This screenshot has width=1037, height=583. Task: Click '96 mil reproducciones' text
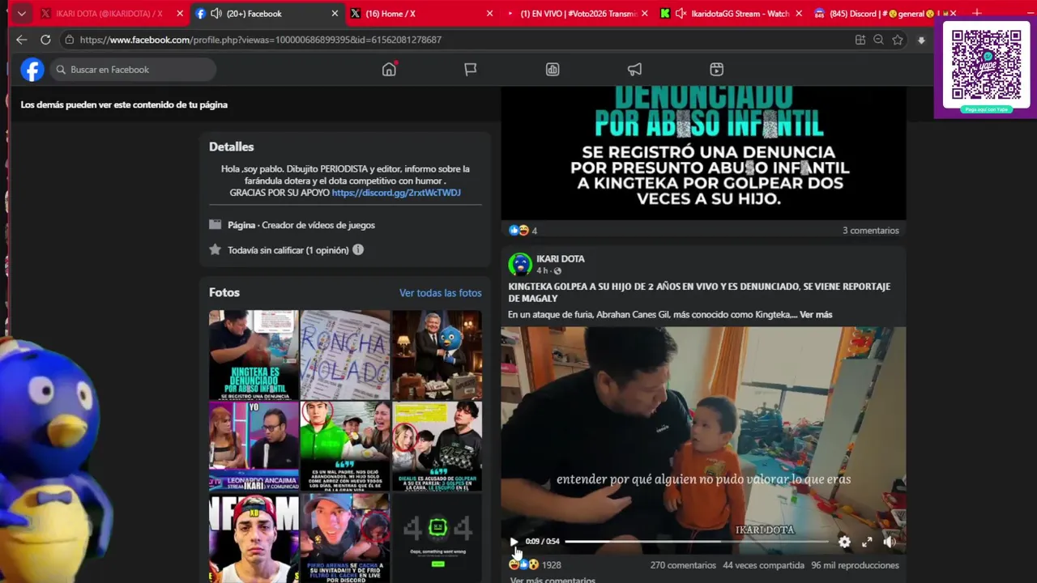(855, 565)
